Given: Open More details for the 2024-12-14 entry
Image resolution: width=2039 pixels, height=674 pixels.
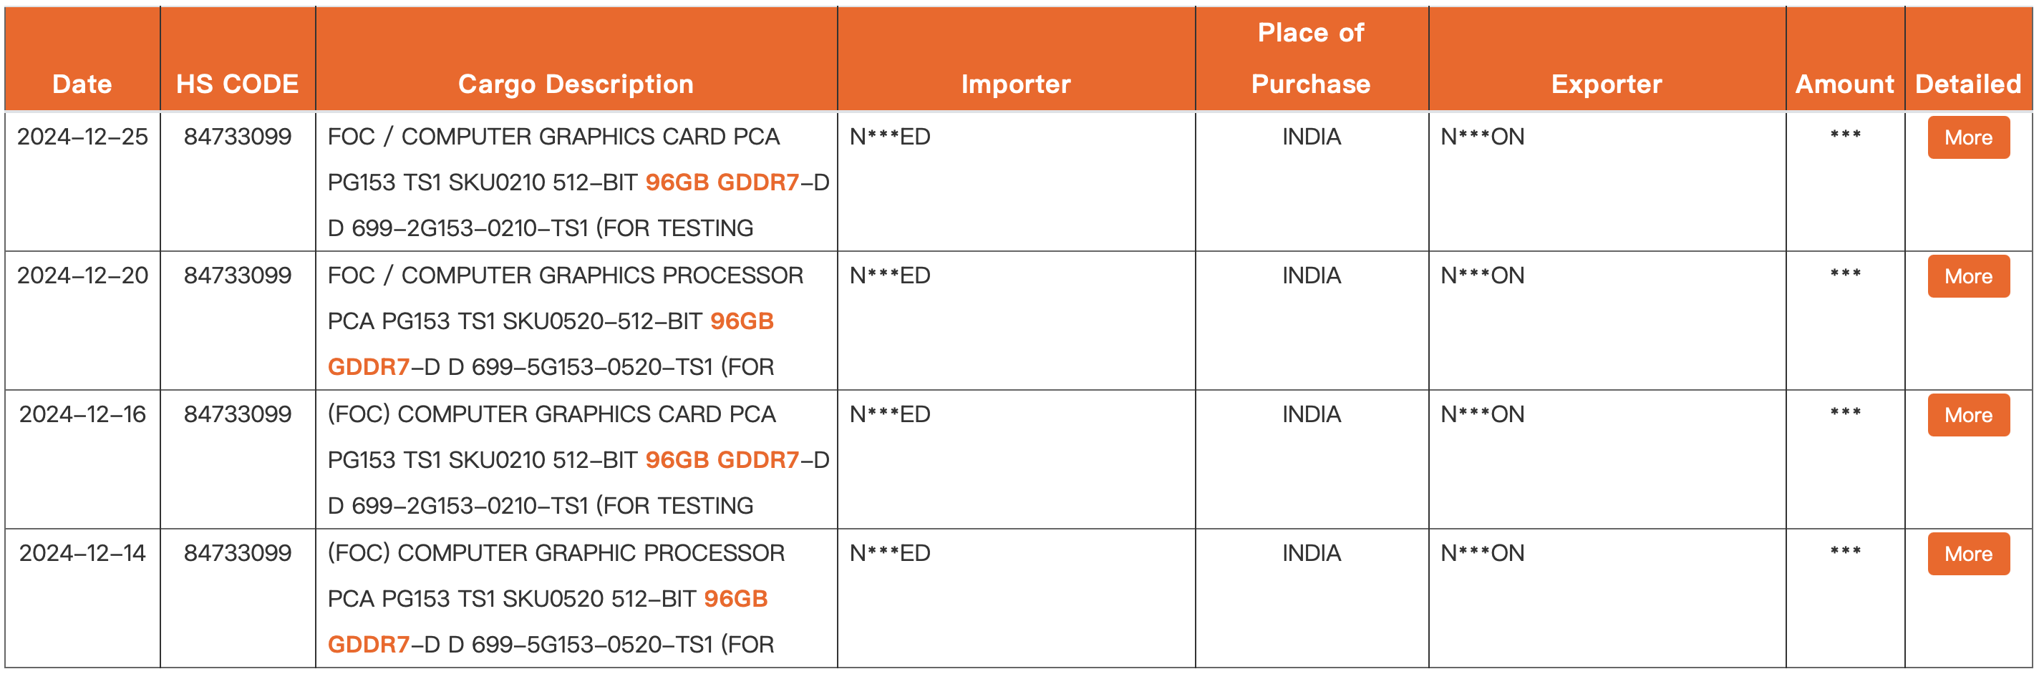Looking at the screenshot, I should [1967, 554].
